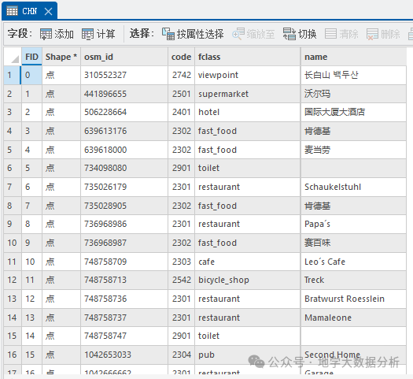The height and width of the screenshot is (379, 413).
Task: Click the name cell 麦当劳
Action: point(353,150)
